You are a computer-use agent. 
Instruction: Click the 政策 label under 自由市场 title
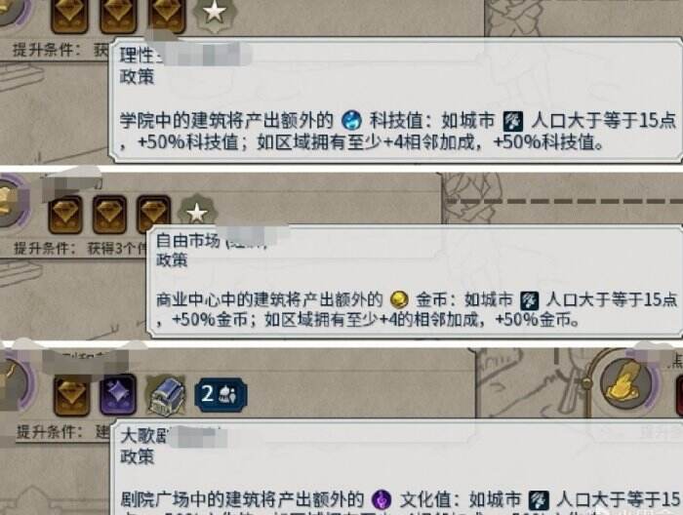[x=172, y=259]
